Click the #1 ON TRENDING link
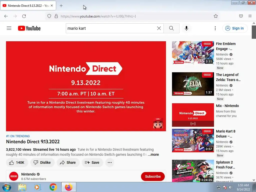The image size is (256, 192). tap(18, 136)
